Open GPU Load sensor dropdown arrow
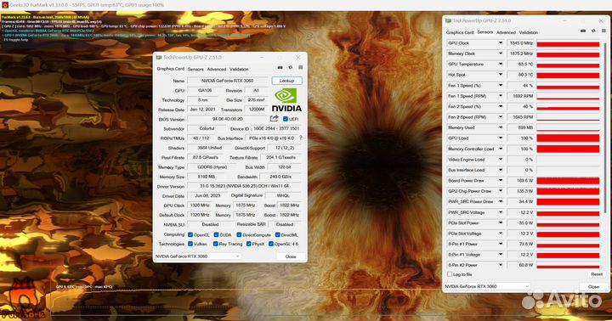 501,138
